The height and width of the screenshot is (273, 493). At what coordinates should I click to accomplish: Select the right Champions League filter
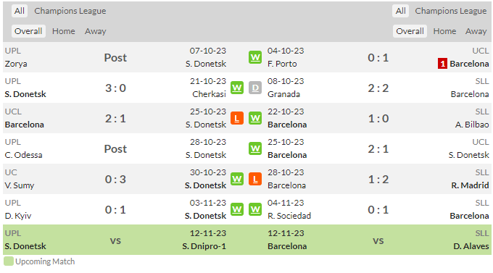coord(450,11)
